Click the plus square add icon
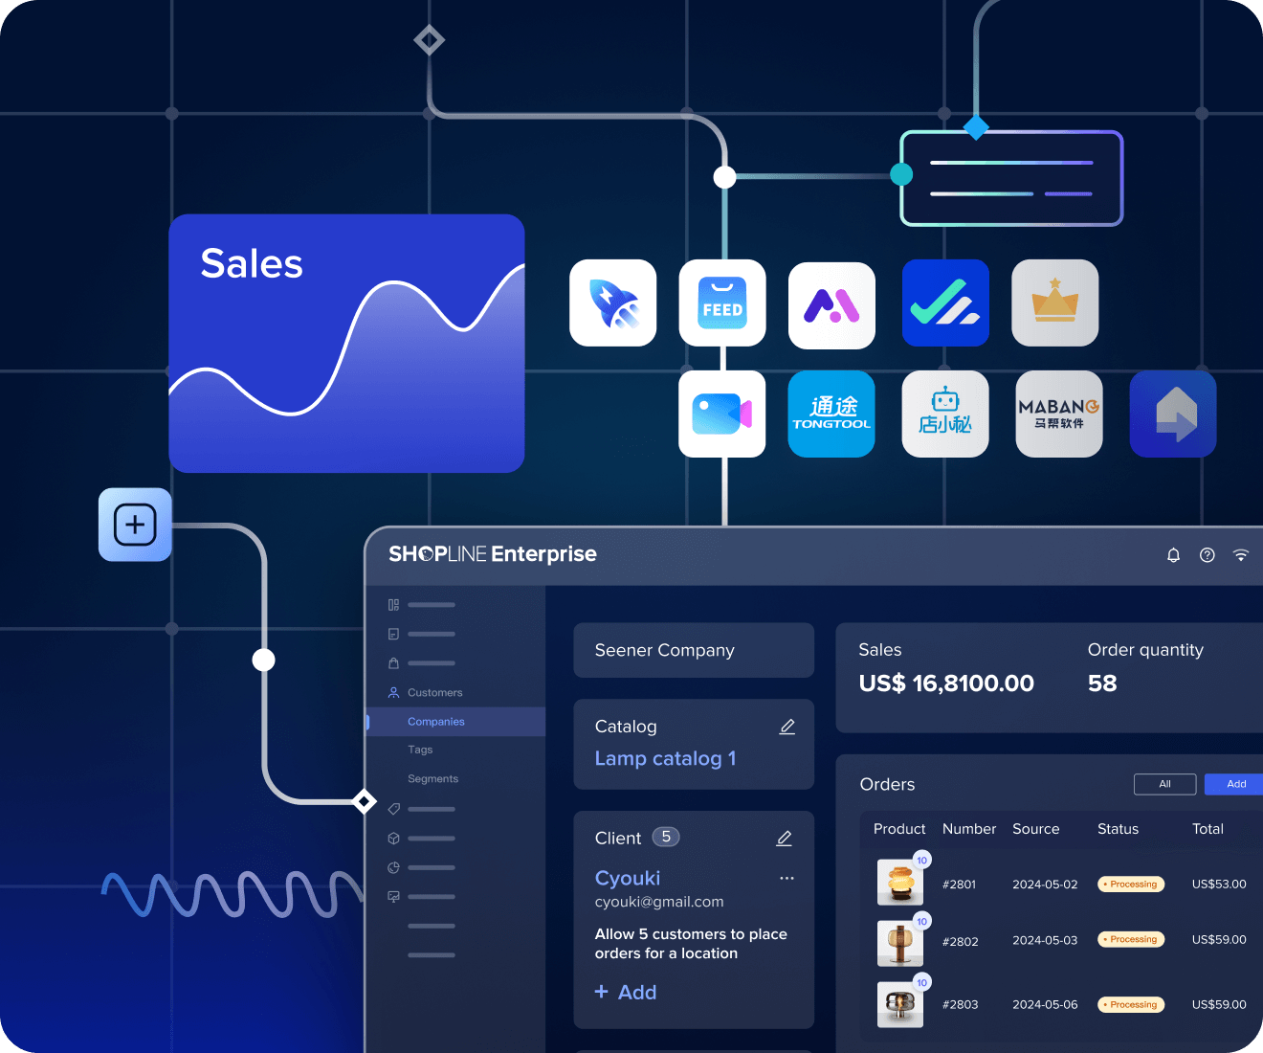The image size is (1263, 1053). coord(135,525)
